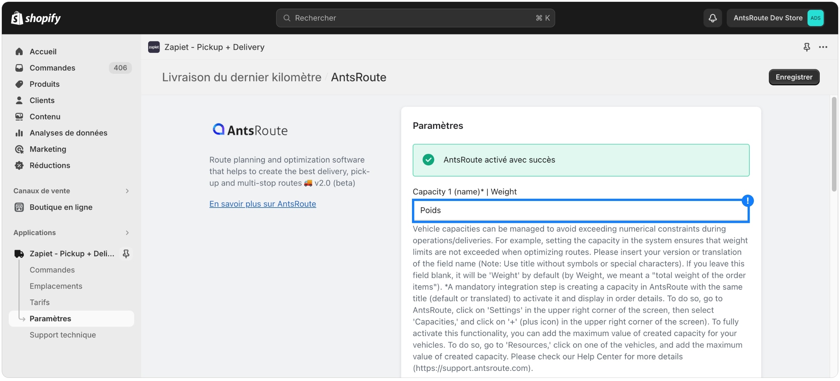Click the blue exclamation info badge

pyautogui.click(x=747, y=201)
